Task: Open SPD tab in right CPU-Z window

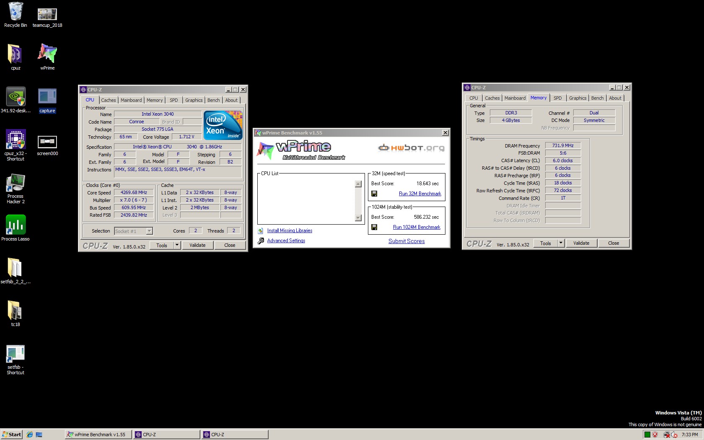Action: tap(557, 98)
